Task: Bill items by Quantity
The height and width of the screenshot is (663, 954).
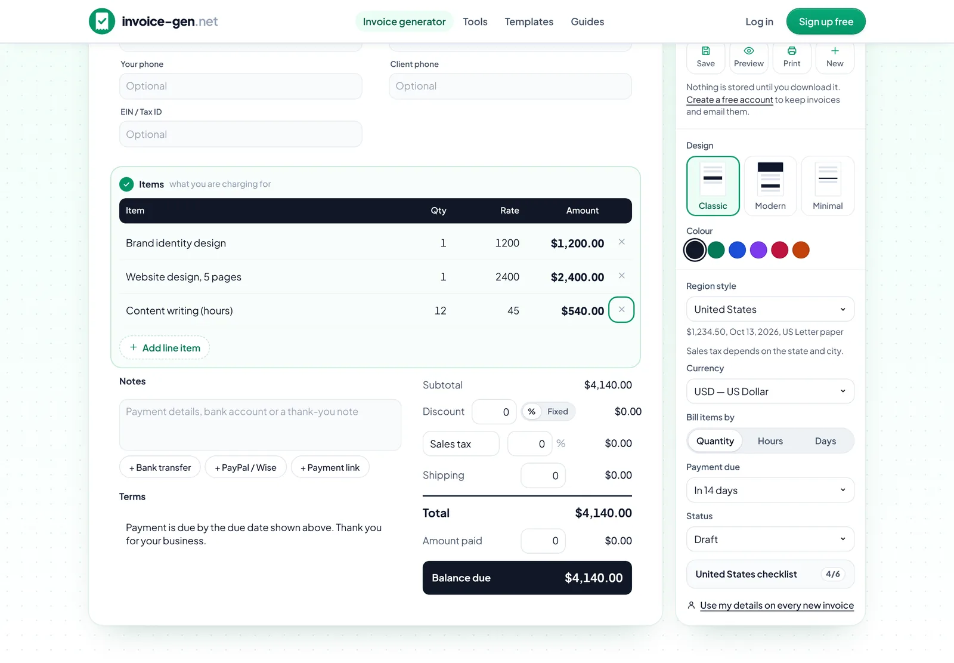Action: coord(715,441)
